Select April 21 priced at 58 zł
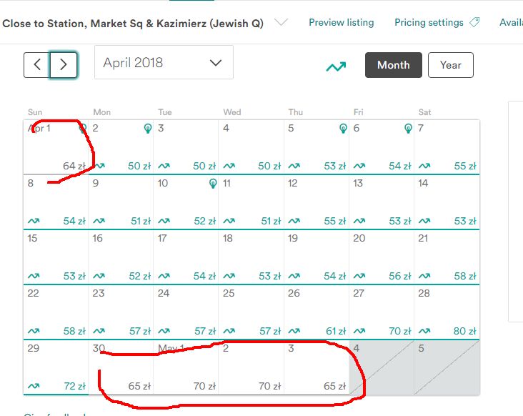 coord(446,257)
